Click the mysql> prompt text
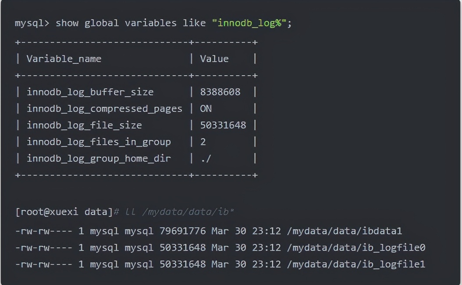The width and height of the screenshot is (462, 285). tap(32, 23)
